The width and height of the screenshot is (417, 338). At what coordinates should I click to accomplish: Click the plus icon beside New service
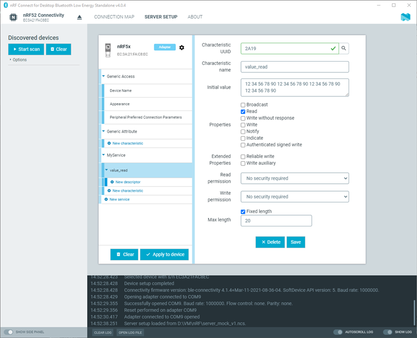tap(106, 199)
